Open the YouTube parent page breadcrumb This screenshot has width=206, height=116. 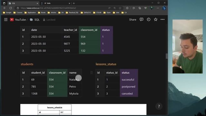click(x=18, y=20)
